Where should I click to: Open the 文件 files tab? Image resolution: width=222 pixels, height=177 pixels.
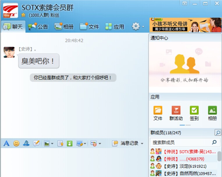(x=89, y=27)
